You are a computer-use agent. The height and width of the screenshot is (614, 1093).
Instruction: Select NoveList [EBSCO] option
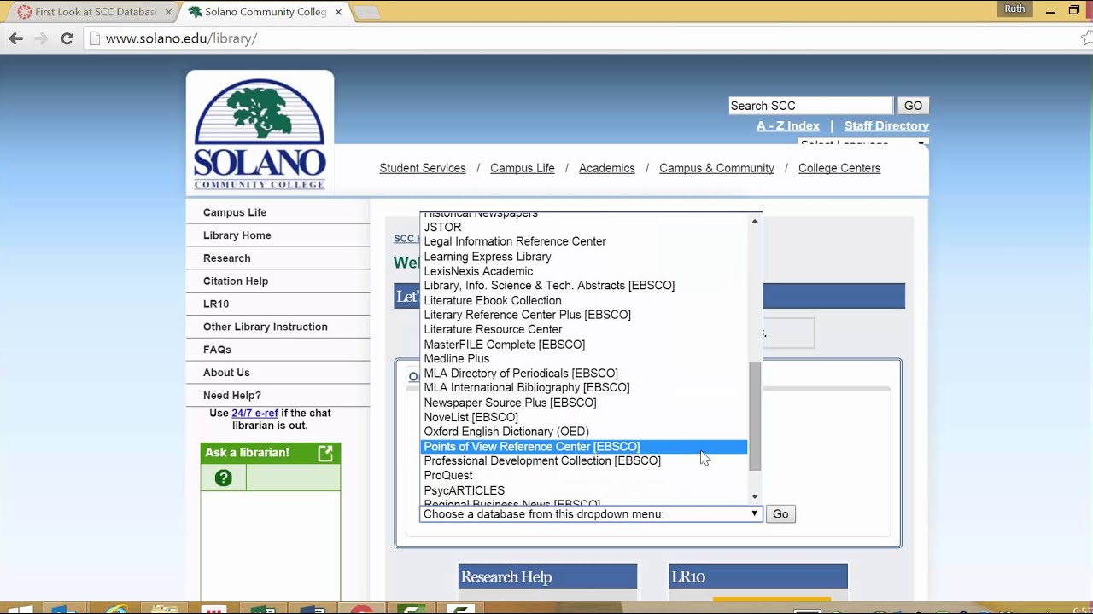click(x=584, y=418)
